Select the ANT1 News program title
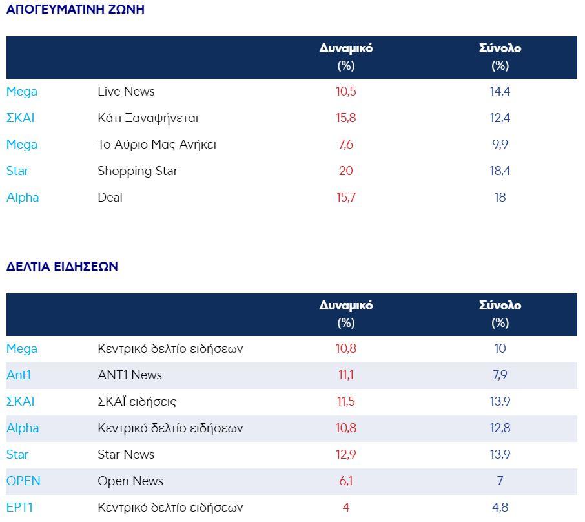This screenshot has width=585, height=522. coord(130,375)
